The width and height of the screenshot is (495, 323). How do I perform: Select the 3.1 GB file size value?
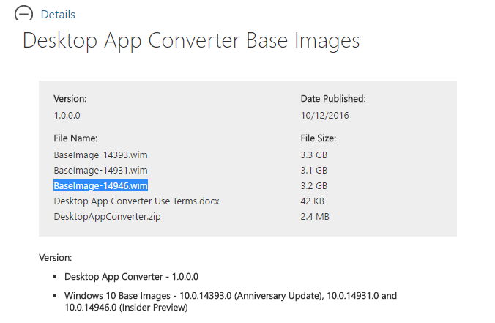point(314,171)
